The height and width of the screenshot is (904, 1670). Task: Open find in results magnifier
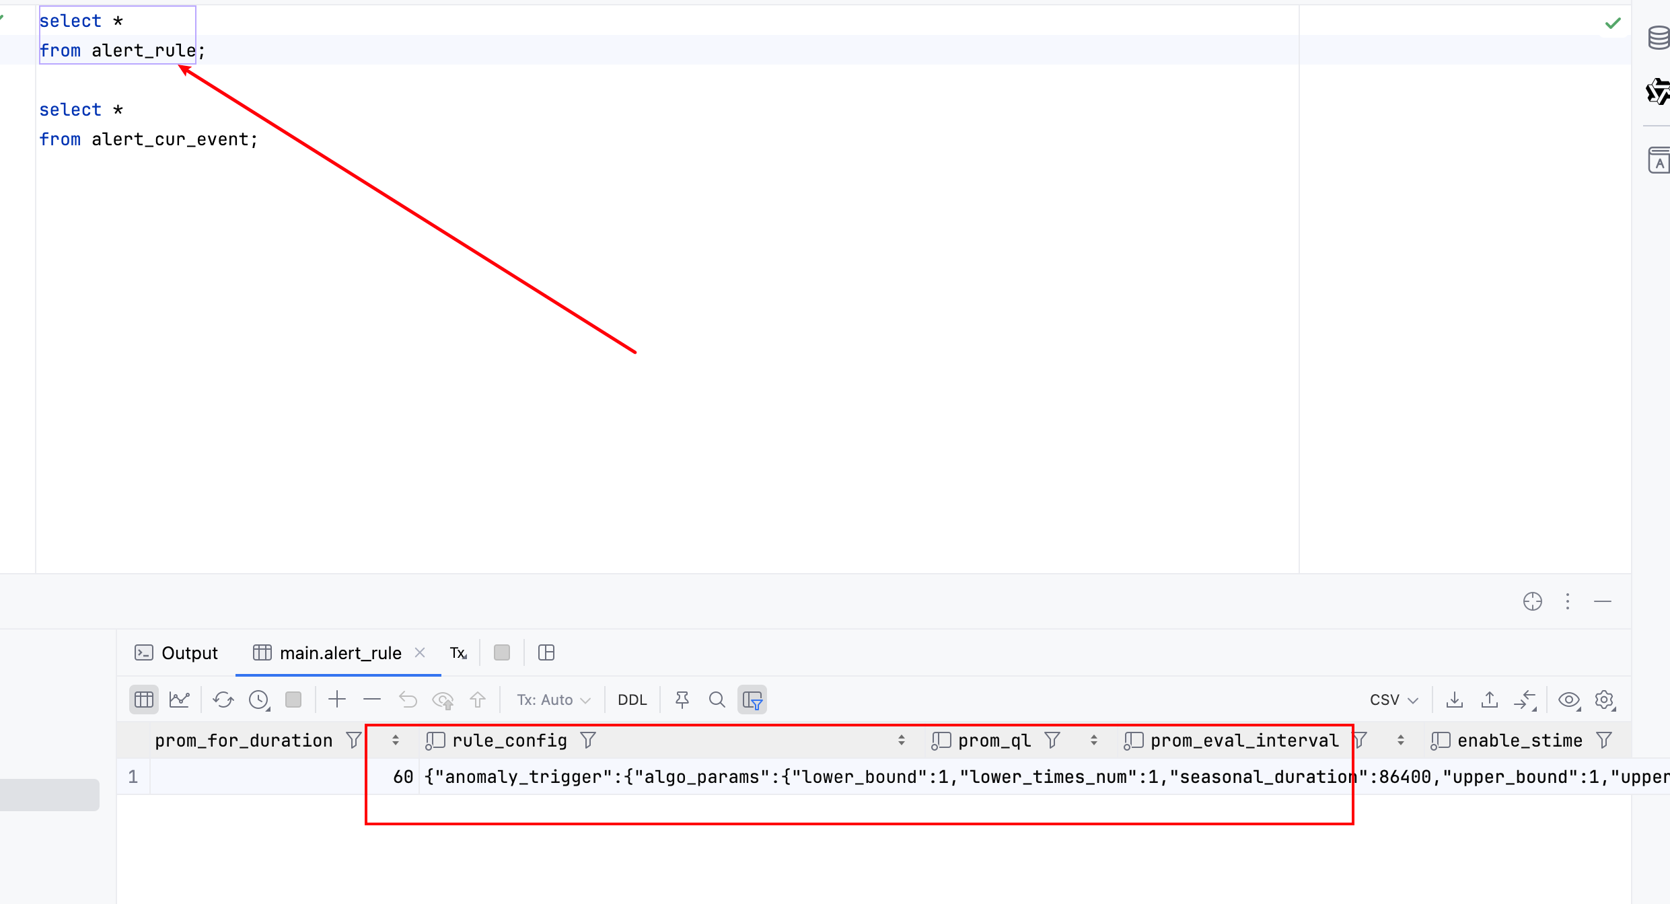[717, 700]
